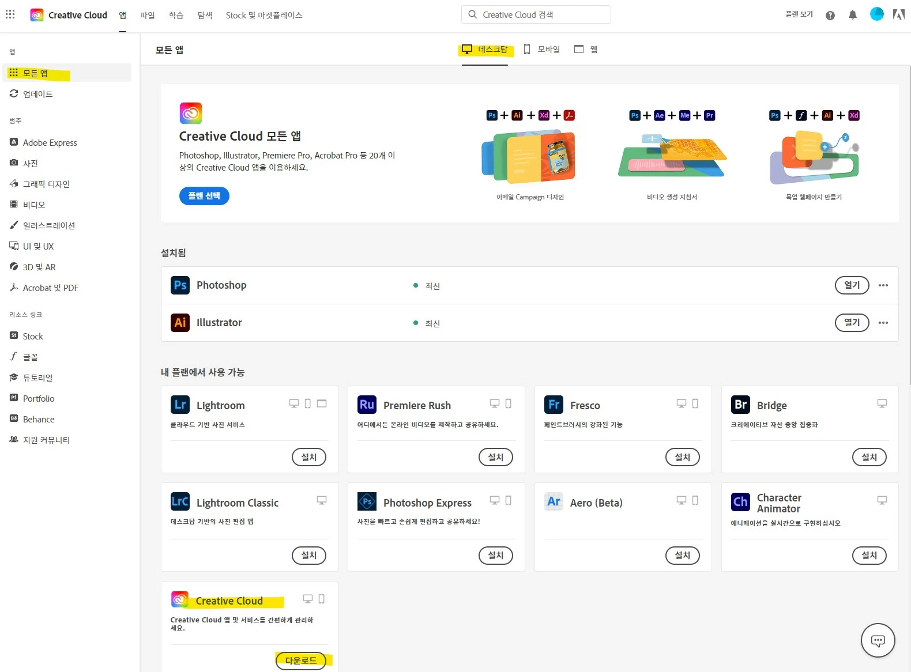The width and height of the screenshot is (911, 672).
Task: Click the Creative Cloud logo icon
Action: (x=37, y=15)
